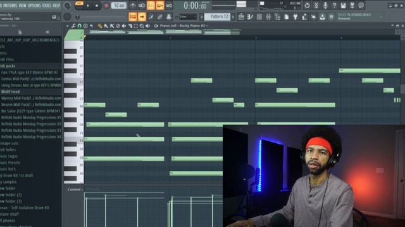Click the arrow left of Pattern 12

[201, 17]
